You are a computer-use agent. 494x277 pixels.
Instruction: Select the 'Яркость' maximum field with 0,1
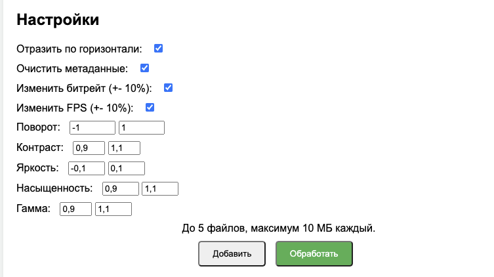click(x=127, y=169)
